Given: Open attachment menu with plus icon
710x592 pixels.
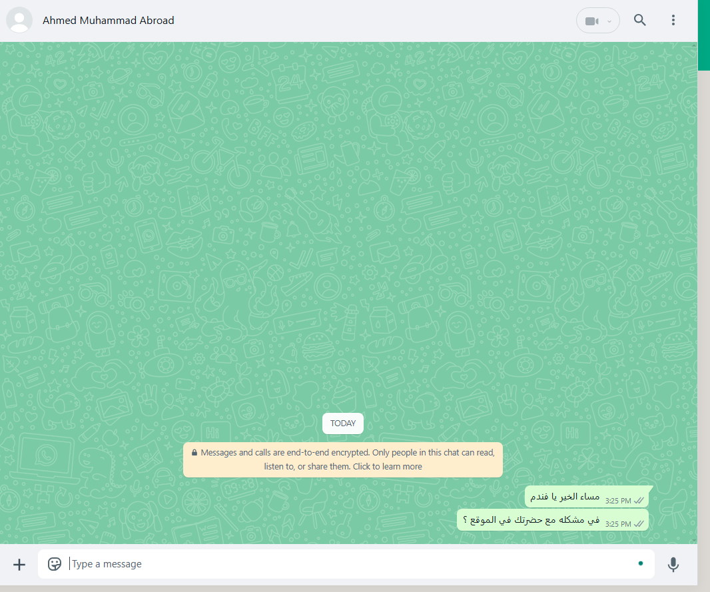Looking at the screenshot, I should (19, 565).
